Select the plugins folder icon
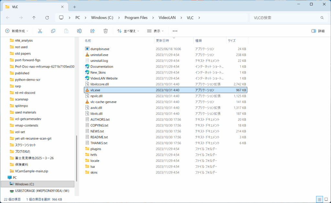The height and width of the screenshot is (203, 331). point(87,149)
